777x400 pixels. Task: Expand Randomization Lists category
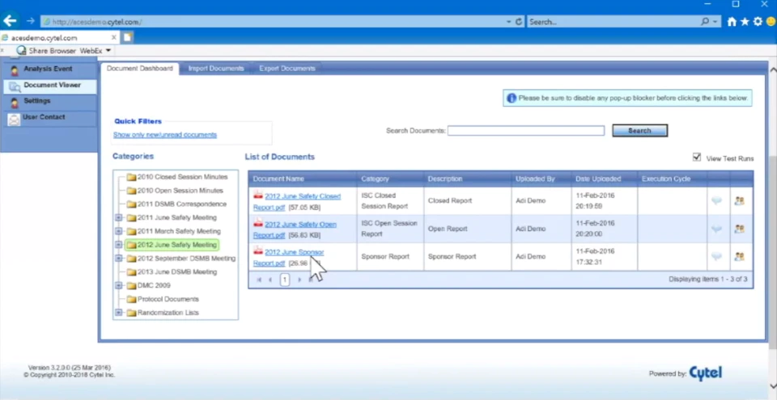118,313
